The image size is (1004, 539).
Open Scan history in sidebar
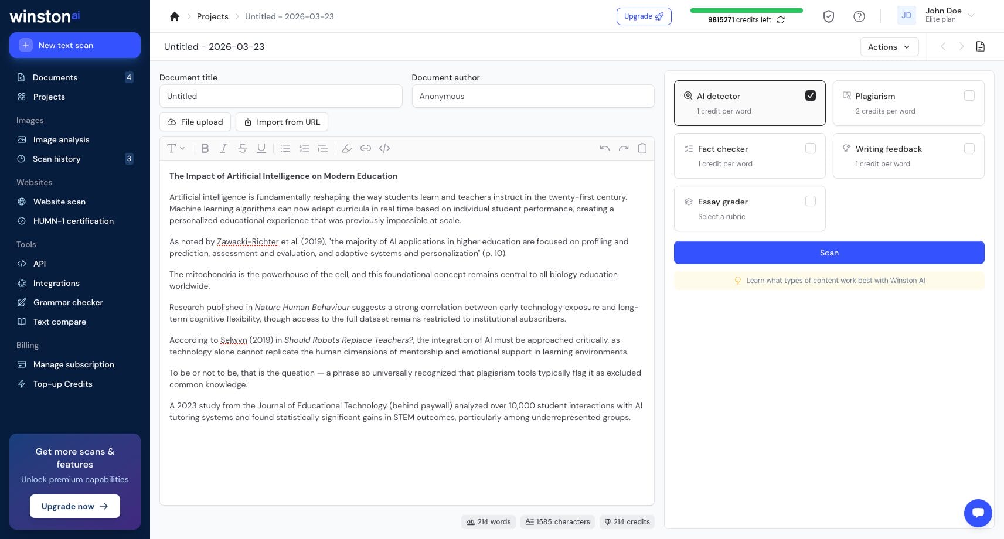click(75, 159)
